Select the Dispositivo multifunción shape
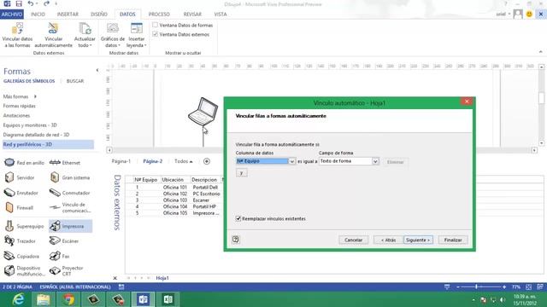This screenshot has height=307, width=547. coord(25,271)
